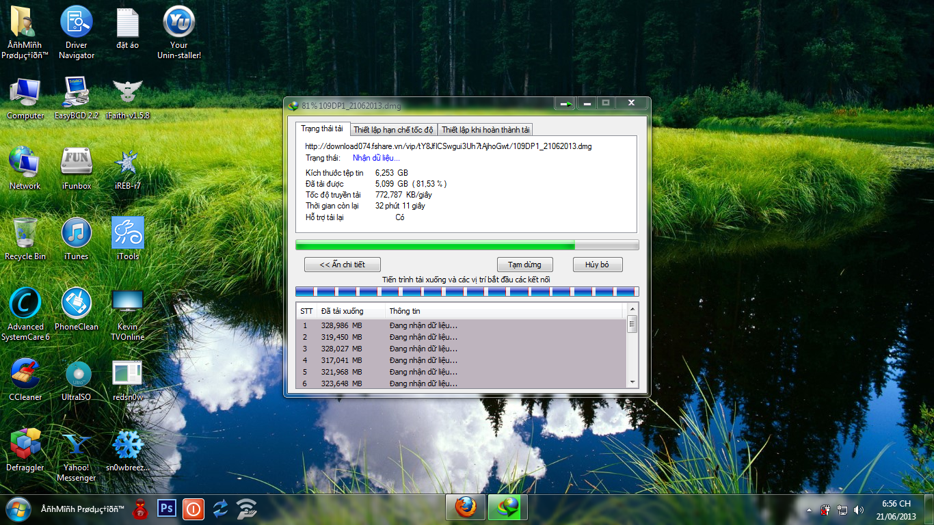
Task: Launch iFunbox shortcut
Action: (x=76, y=169)
